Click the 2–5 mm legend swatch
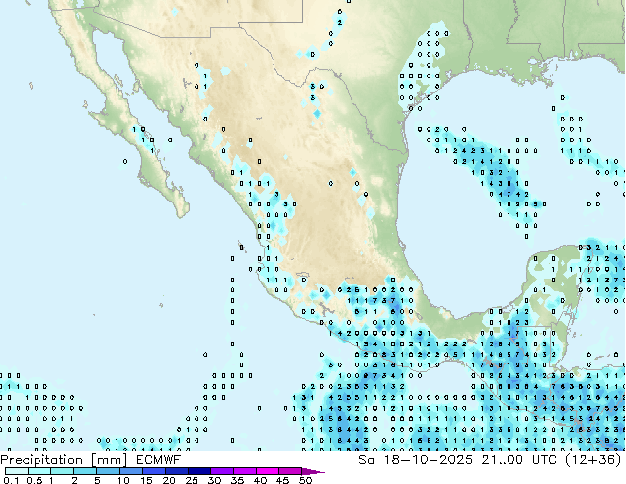 coord(85,471)
